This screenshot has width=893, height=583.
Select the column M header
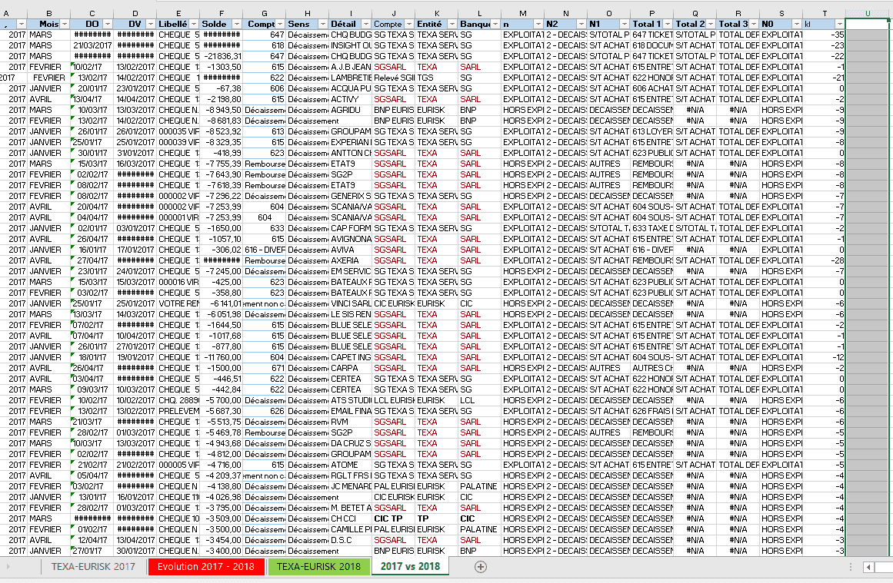pyautogui.click(x=523, y=13)
